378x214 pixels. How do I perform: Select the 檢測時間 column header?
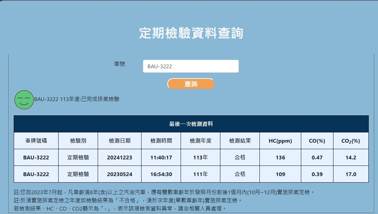point(161,141)
